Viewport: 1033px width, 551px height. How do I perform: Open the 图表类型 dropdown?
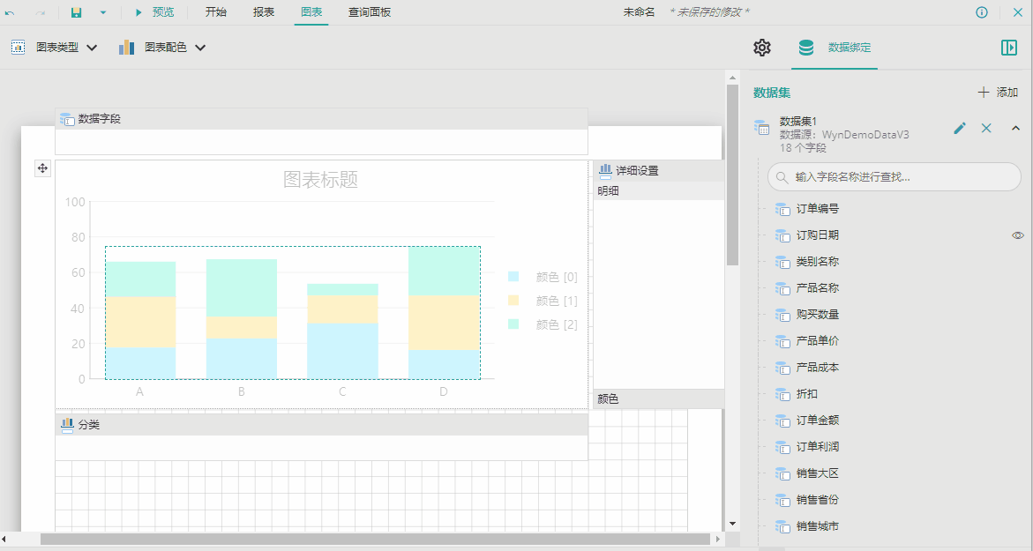54,48
